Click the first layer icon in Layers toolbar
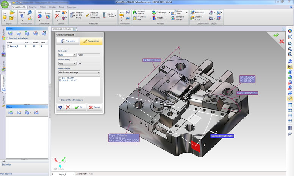Image resolution: width=294 pixels, height=176 pixels. point(11,33)
